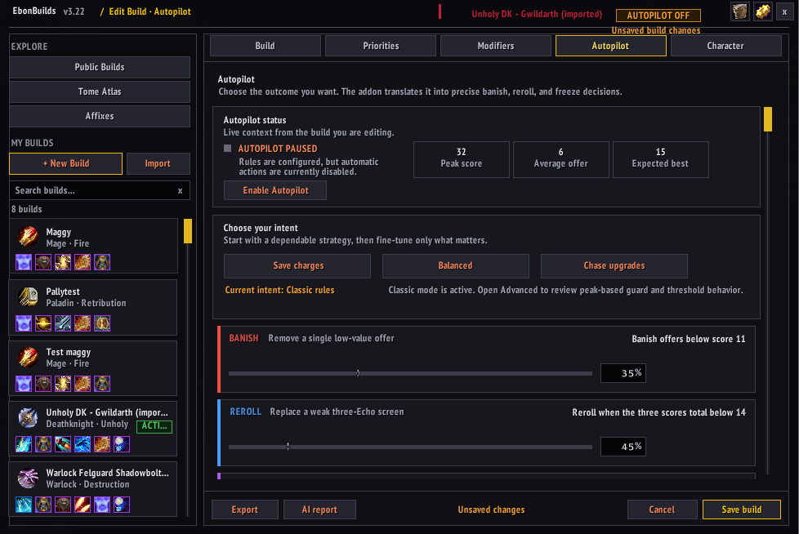799x534 pixels.
Task: Click Pallytest's golden hammer portrait icon
Action: pyautogui.click(x=28, y=296)
